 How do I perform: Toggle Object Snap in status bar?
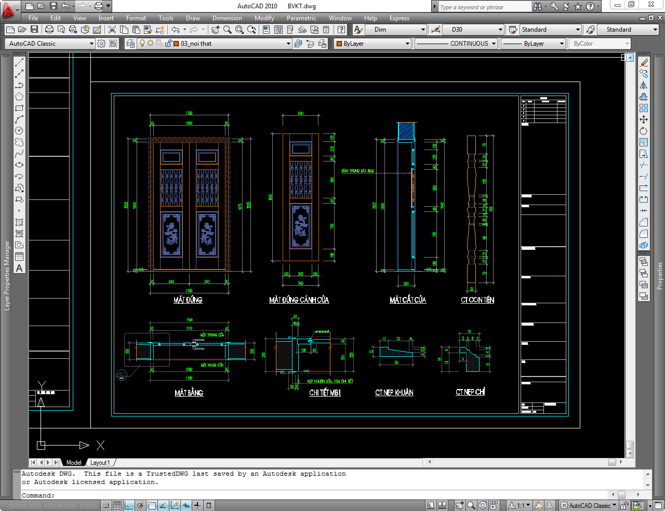(x=152, y=505)
